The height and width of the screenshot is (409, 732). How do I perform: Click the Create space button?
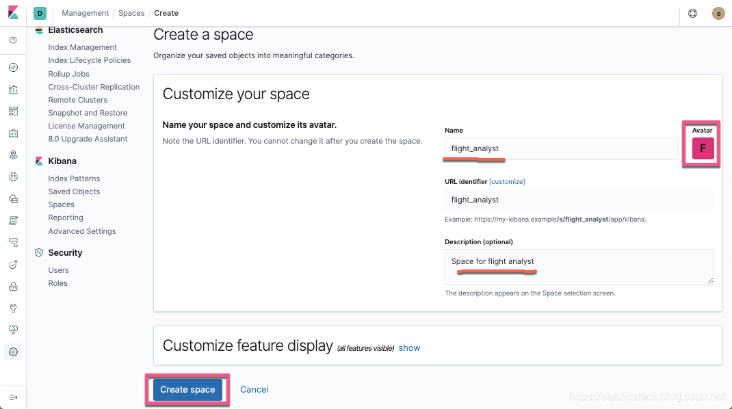click(x=187, y=389)
